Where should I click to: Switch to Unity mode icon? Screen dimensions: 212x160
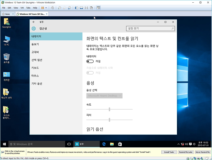(91, 8)
